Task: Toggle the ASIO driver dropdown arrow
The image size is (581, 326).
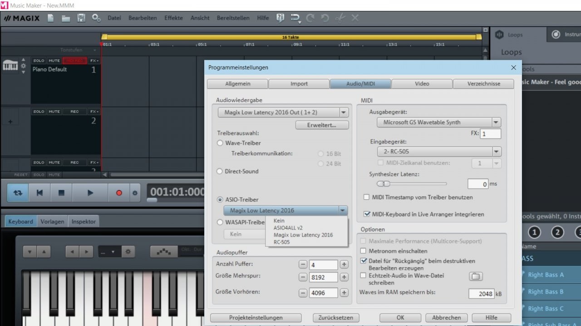Action: pyautogui.click(x=343, y=211)
